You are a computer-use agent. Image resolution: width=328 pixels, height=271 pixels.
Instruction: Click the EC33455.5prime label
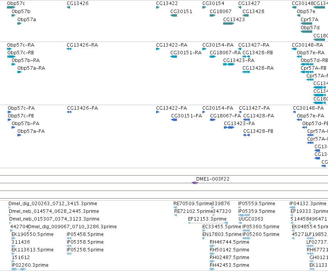[222, 227]
